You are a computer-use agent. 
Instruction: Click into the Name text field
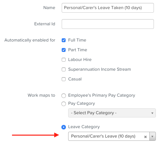coord(108,8)
